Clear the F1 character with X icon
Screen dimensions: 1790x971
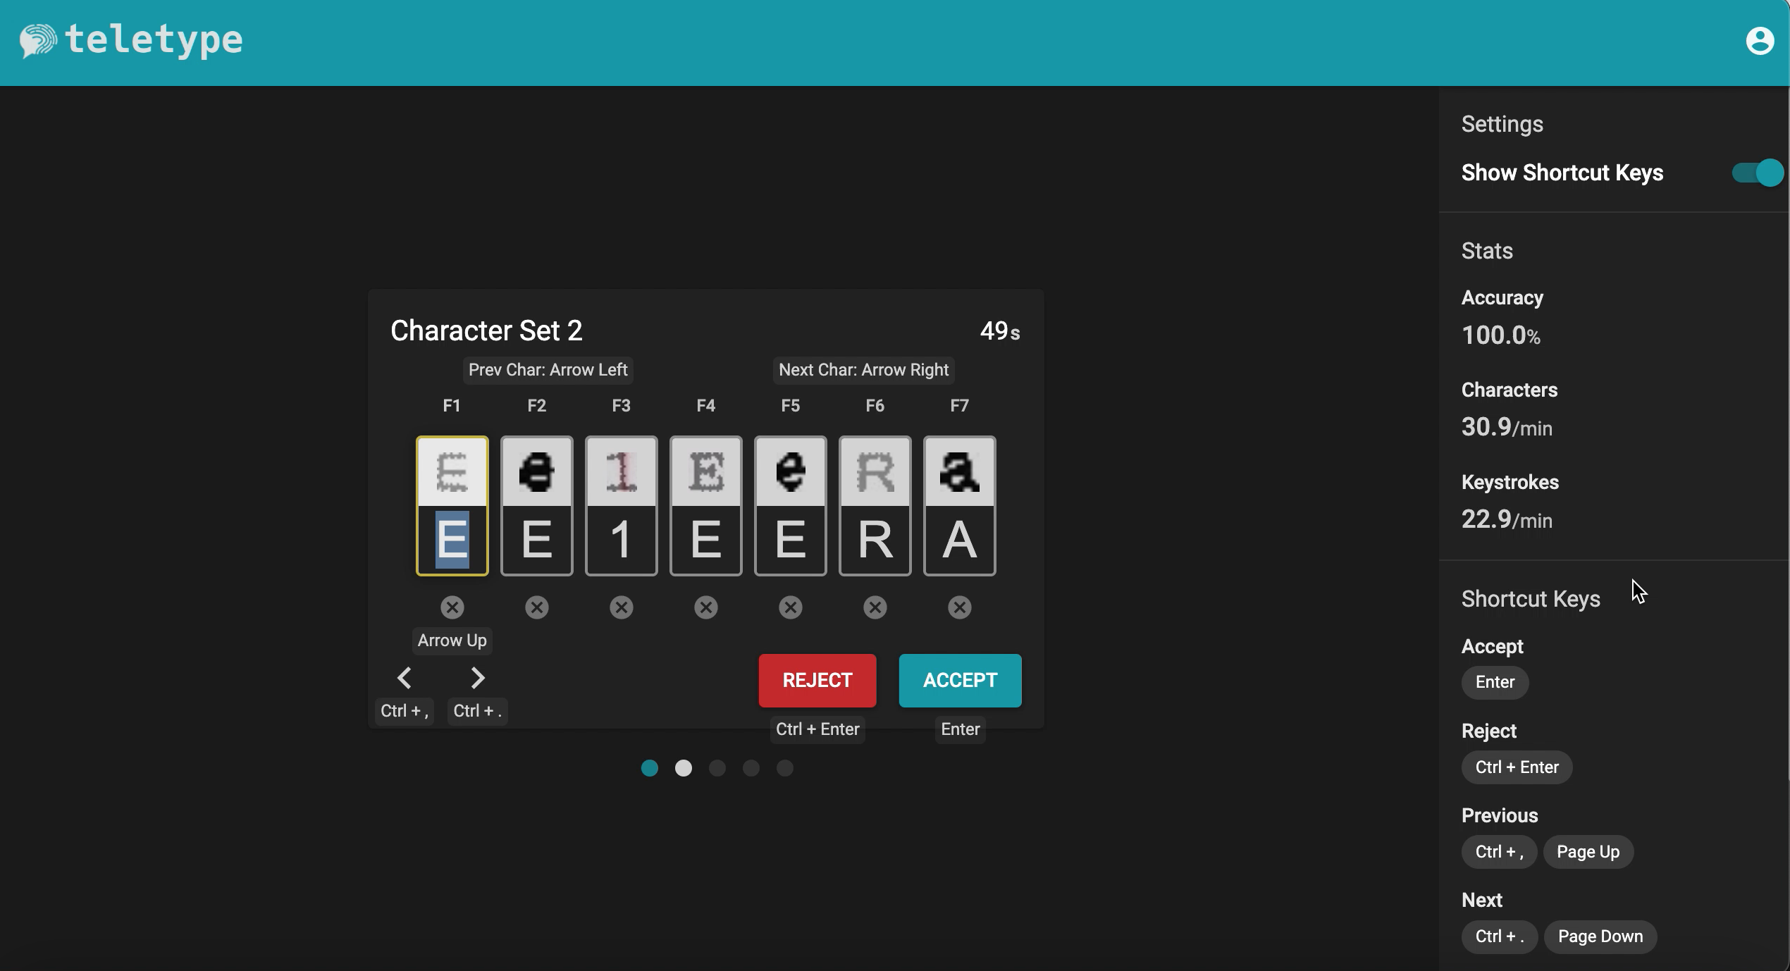coord(452,607)
